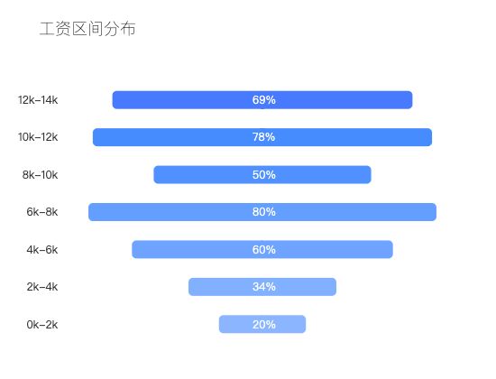
Task: Click the 80% value label
Action: coord(264,212)
